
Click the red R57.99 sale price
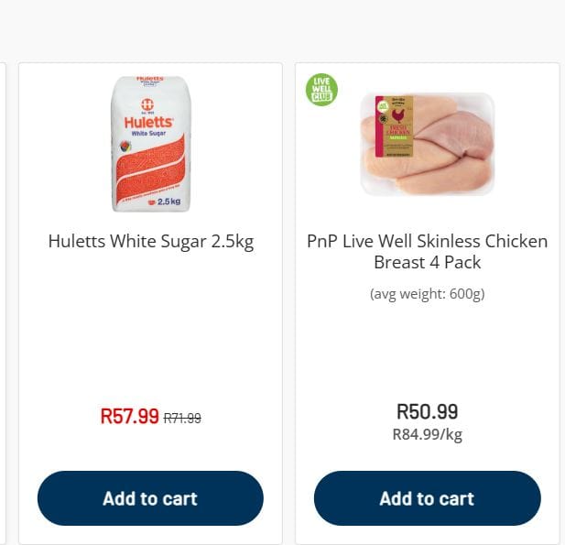(x=129, y=417)
